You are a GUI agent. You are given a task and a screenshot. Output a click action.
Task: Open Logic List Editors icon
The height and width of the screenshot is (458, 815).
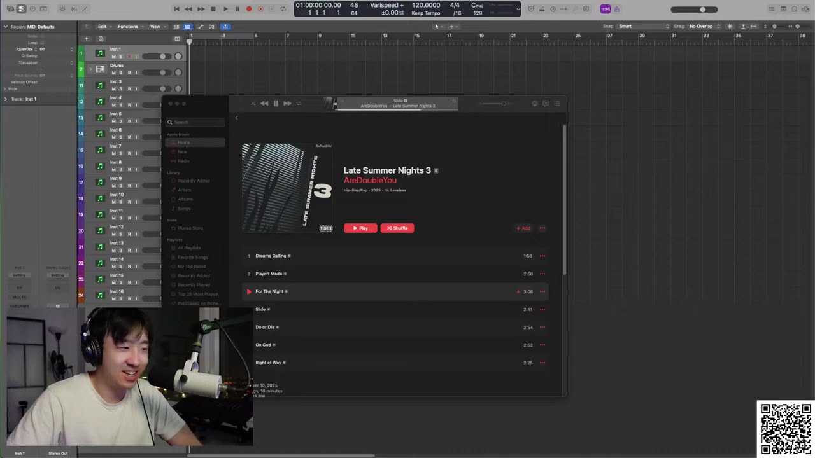click(x=772, y=9)
